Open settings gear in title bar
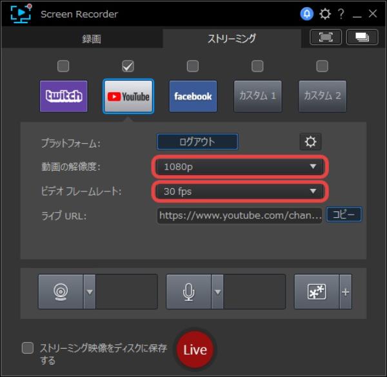 pos(325,14)
